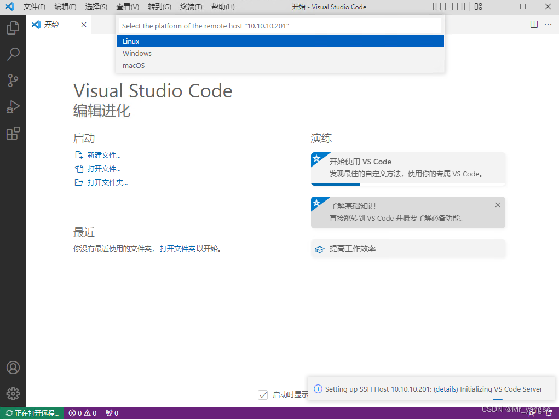559x419 pixels.
Task: Click the 打开文件... link
Action: point(103,169)
